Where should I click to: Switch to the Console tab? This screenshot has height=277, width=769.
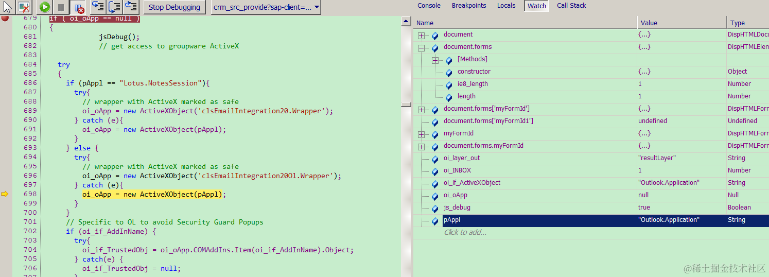[429, 6]
